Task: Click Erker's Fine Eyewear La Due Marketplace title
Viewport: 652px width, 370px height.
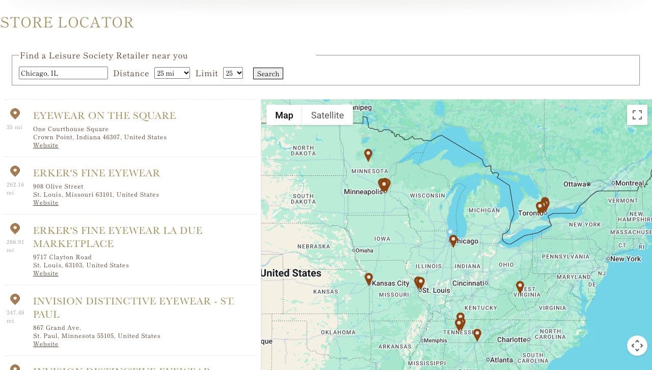Action: (118, 237)
